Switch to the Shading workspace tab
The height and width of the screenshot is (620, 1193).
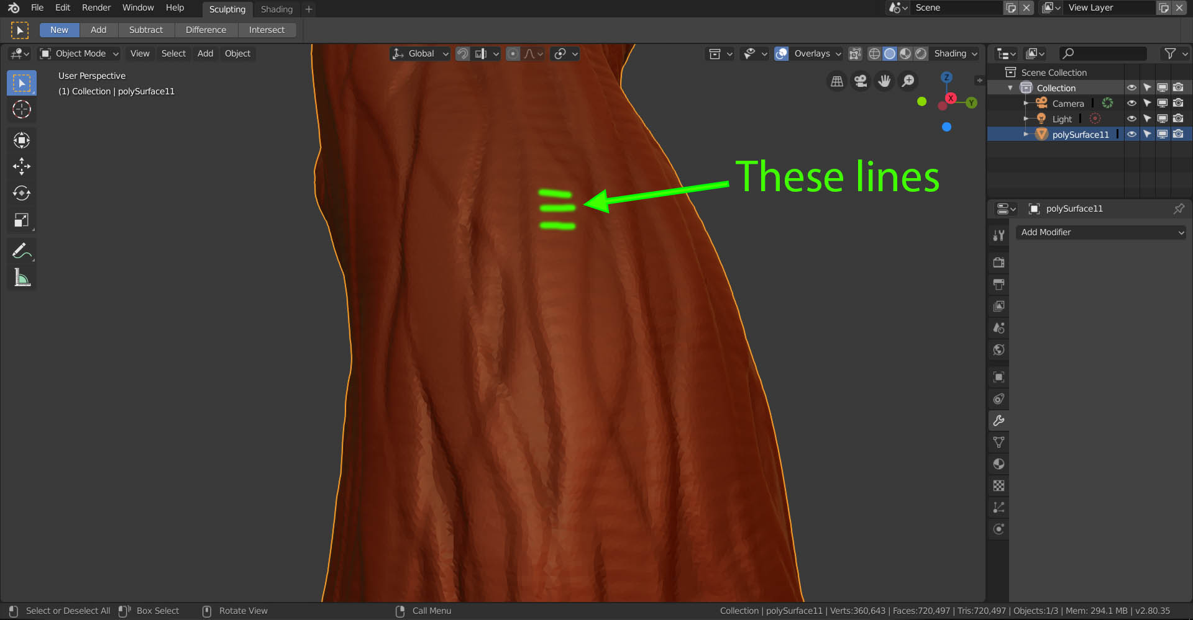pos(277,9)
